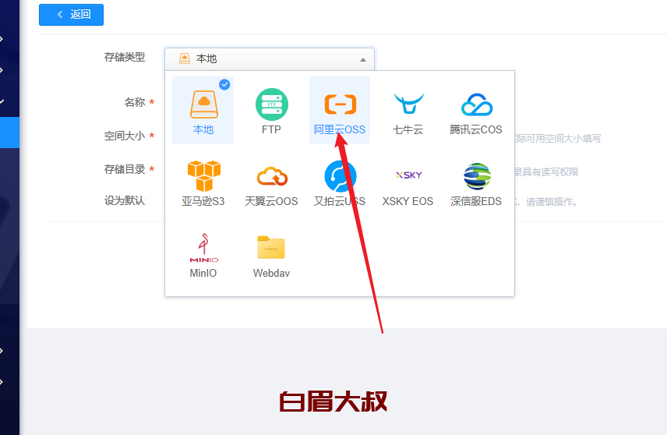Click the MinIO label text
The width and height of the screenshot is (667, 435).
coord(203,274)
